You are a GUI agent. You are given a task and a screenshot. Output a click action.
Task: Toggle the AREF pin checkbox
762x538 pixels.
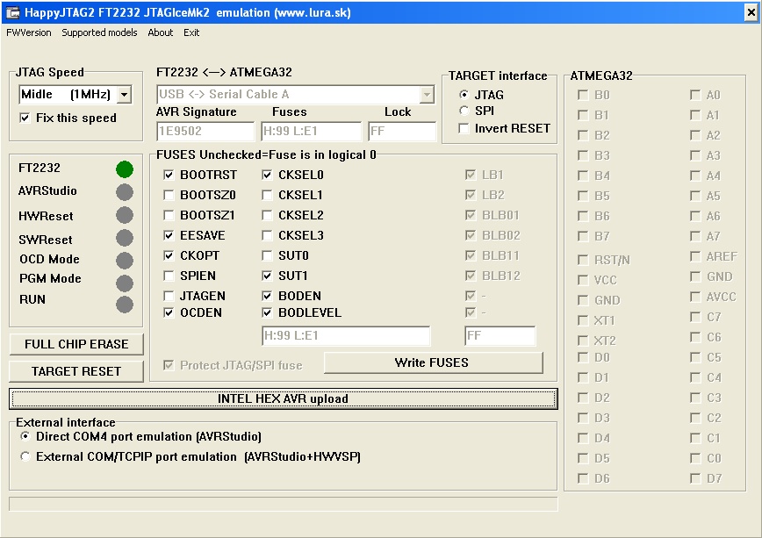695,256
